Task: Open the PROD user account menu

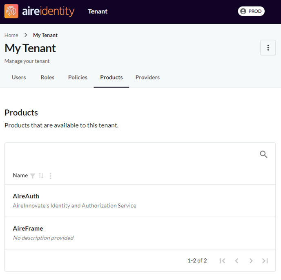Action: coord(251,11)
